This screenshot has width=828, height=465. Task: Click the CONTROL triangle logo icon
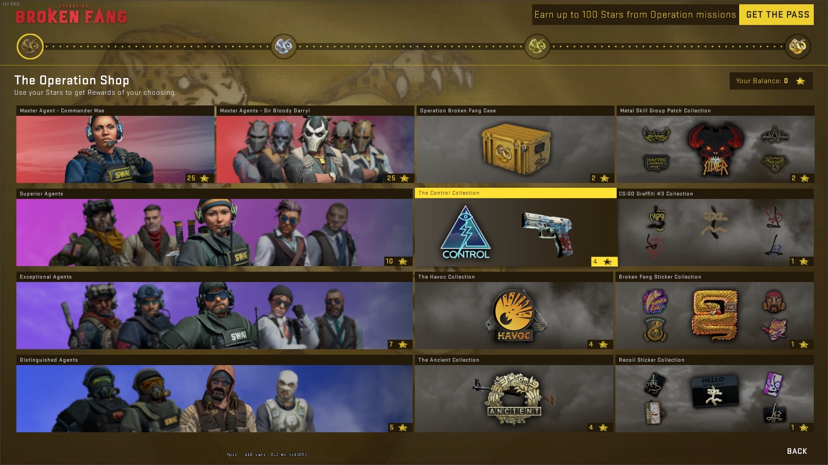point(465,232)
